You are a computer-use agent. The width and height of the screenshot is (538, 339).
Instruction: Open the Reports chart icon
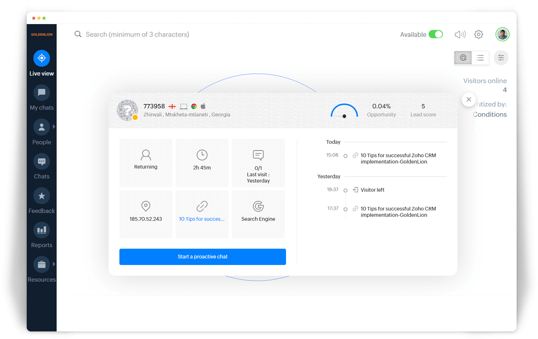coord(41,230)
